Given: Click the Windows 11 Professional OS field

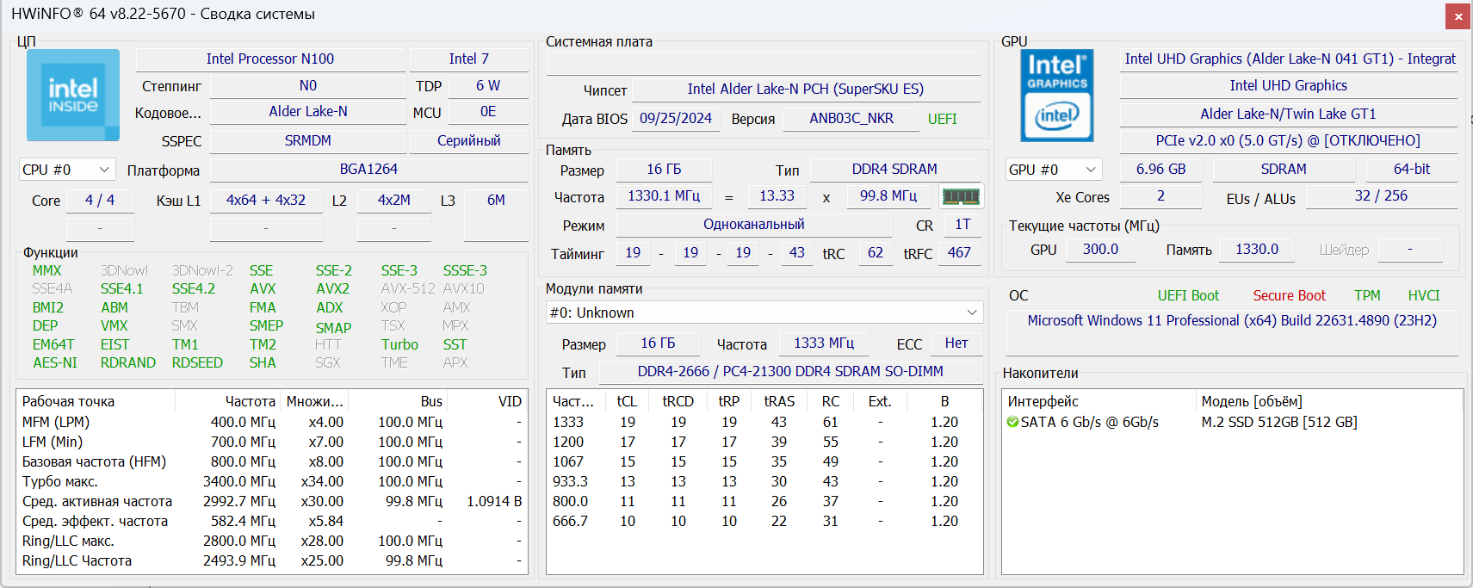Looking at the screenshot, I should [x=1231, y=320].
